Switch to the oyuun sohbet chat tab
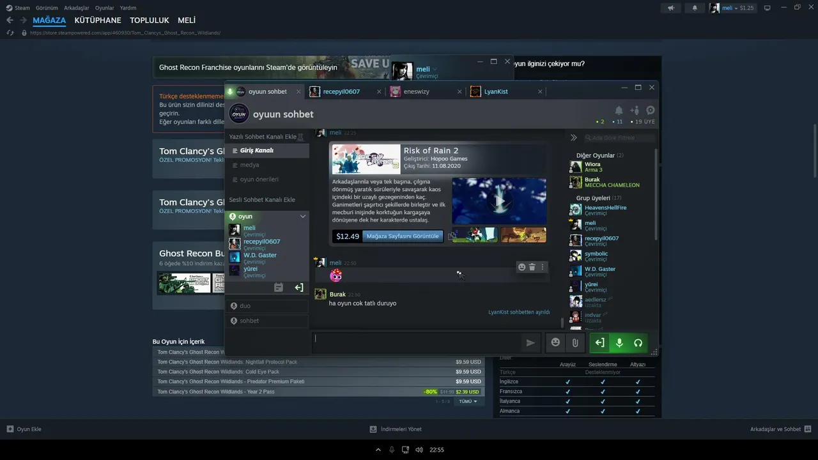This screenshot has width=818, height=460. (267, 91)
